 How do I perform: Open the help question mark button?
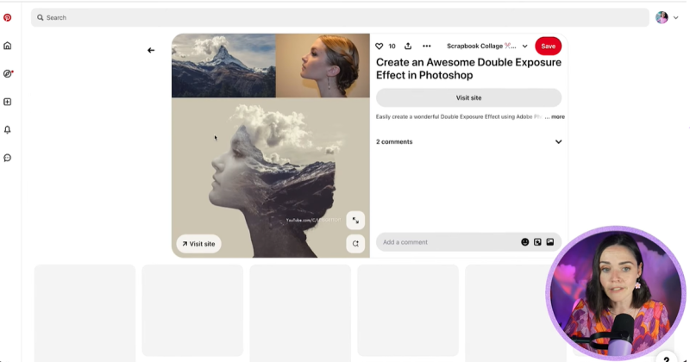click(x=666, y=359)
